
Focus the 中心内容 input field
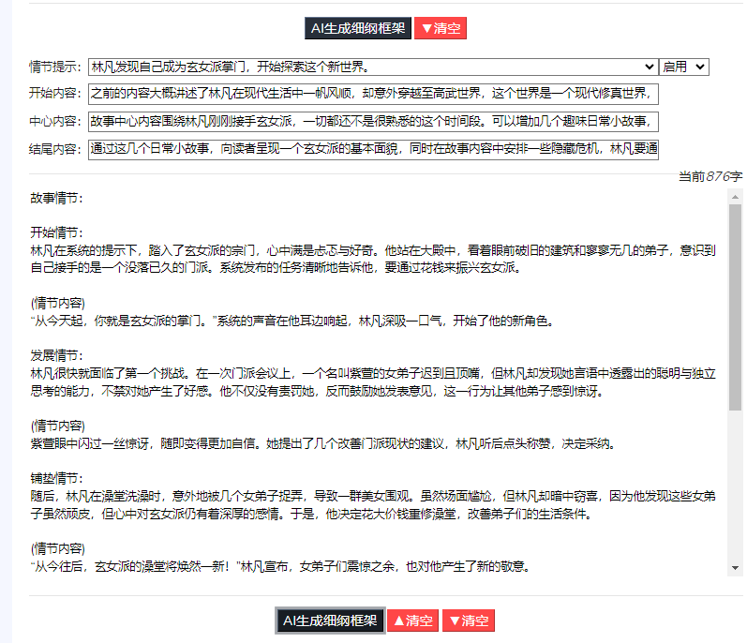(x=373, y=122)
